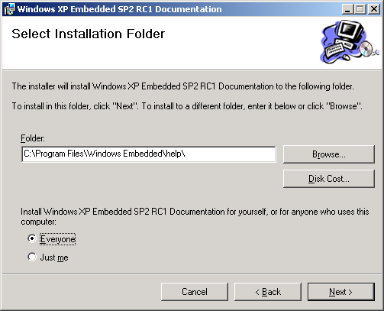Click the computer and CD banner graphic
384x311 pixels.
pyautogui.click(x=349, y=42)
